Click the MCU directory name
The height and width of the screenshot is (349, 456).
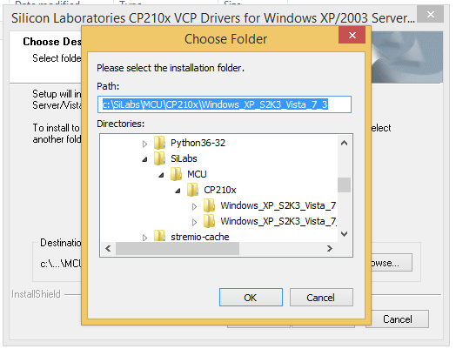coord(197,174)
